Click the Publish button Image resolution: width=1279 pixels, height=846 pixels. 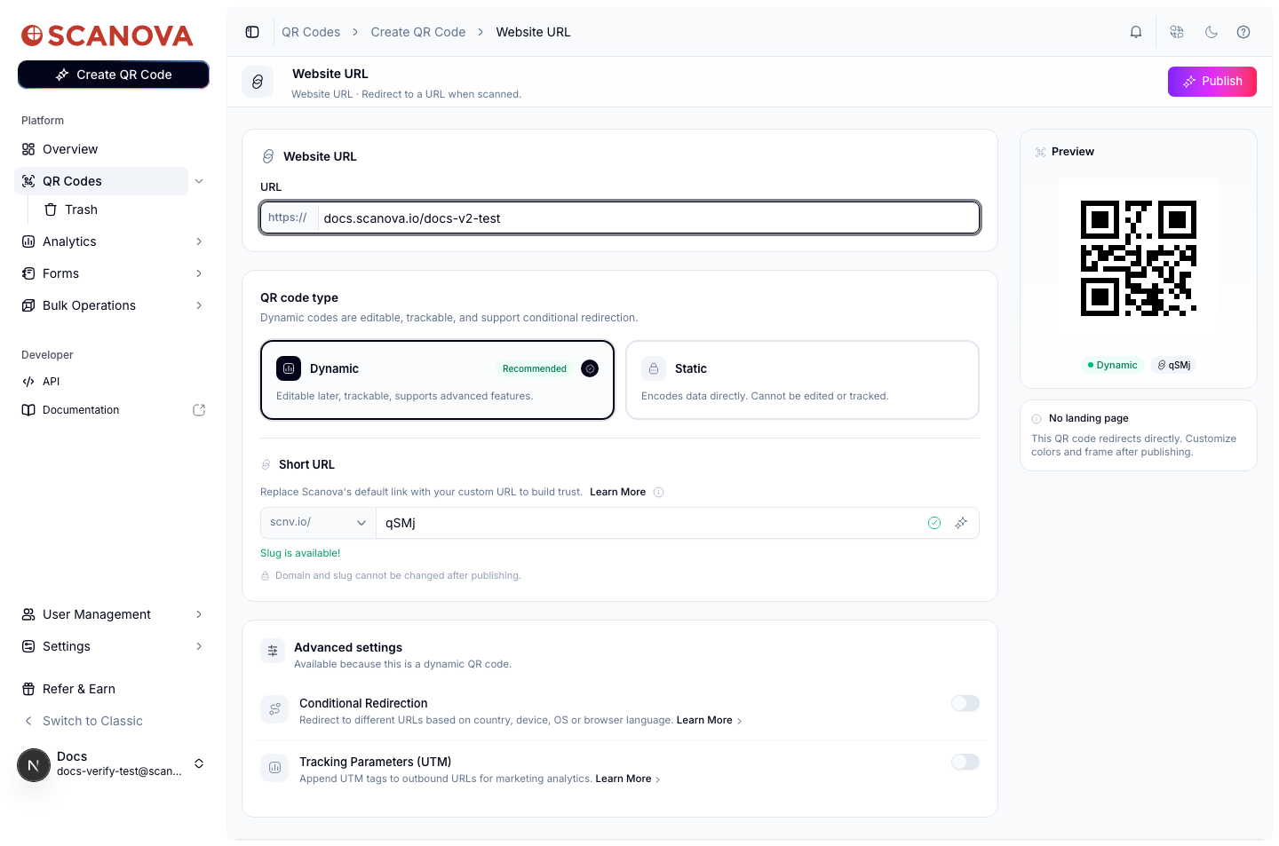pyautogui.click(x=1211, y=82)
